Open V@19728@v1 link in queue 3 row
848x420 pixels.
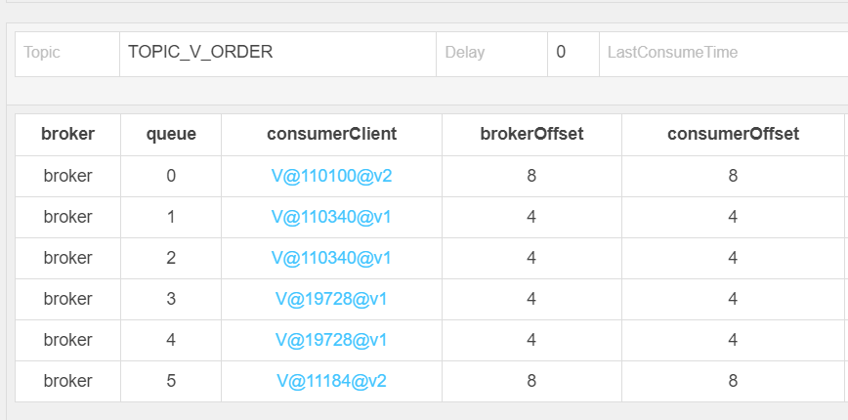pyautogui.click(x=331, y=299)
